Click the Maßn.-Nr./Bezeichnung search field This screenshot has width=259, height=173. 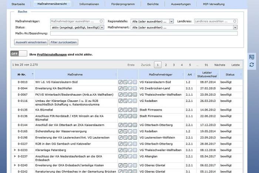click(x=144, y=33)
